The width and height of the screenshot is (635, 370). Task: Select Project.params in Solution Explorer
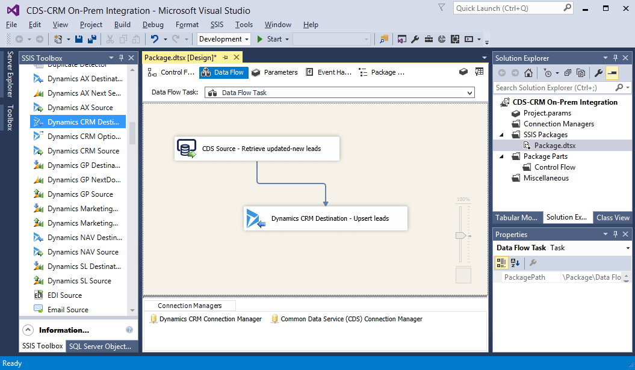[547, 113]
